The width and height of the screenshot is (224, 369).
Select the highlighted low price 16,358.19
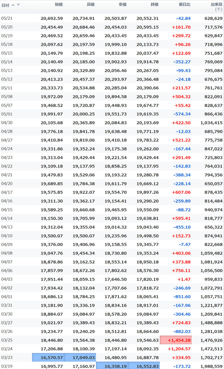tap(112, 366)
